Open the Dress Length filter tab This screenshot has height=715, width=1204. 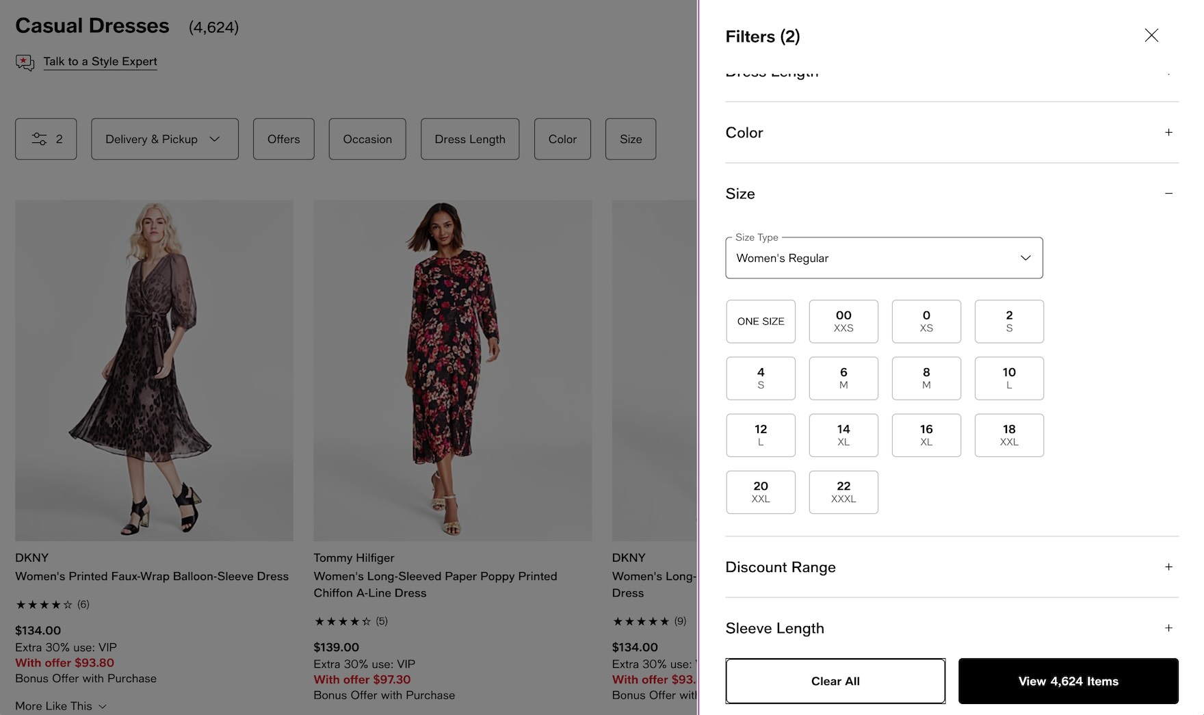[470, 139]
